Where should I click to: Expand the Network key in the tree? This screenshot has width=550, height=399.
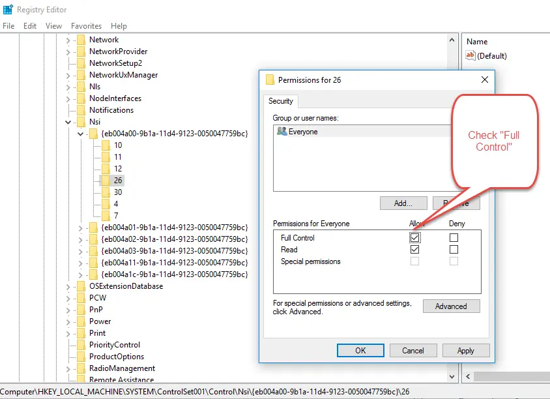tap(68, 40)
